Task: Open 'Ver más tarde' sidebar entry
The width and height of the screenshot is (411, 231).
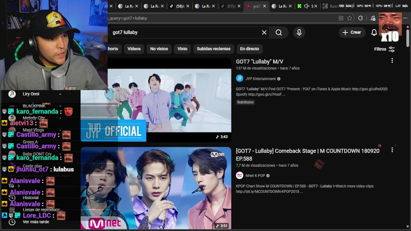Action: 36,222
